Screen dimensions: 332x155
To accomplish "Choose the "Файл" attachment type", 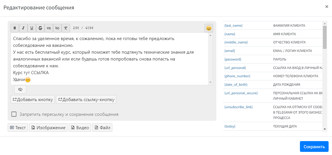I will 102,128.
